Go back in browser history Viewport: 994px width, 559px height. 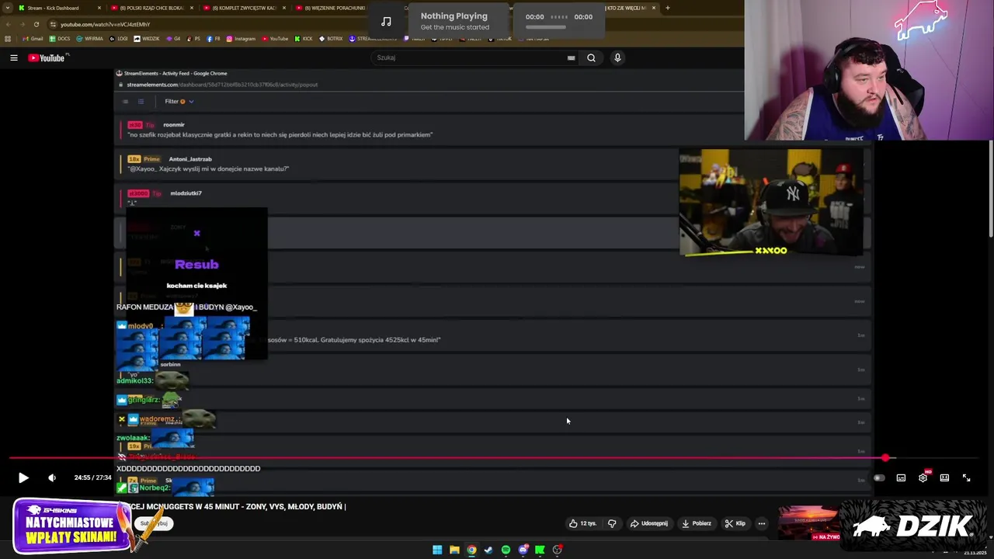pos(8,24)
